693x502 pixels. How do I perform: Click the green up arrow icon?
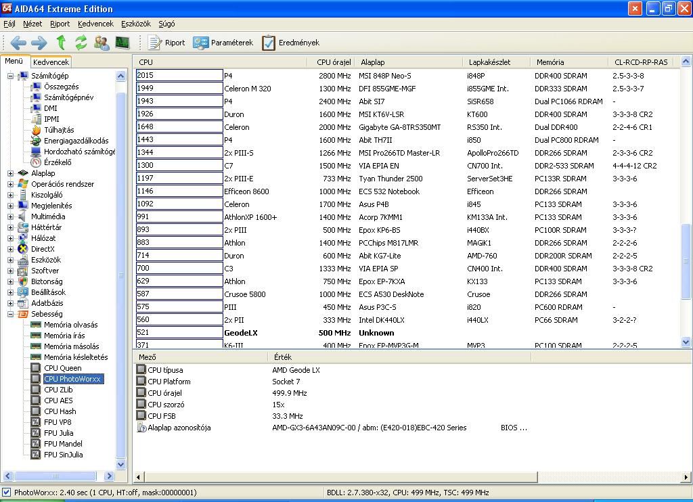point(61,43)
